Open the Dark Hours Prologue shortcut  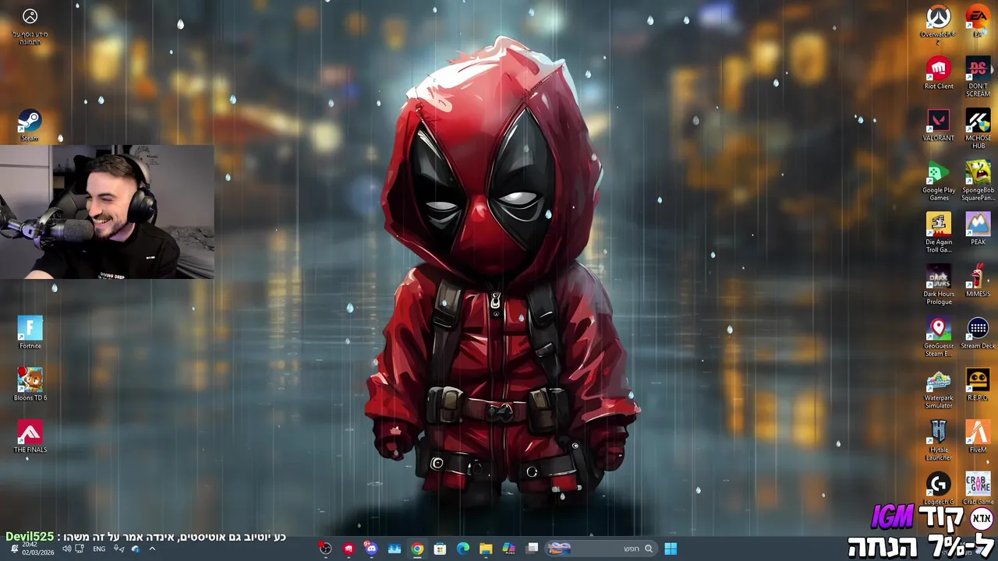pos(938,284)
